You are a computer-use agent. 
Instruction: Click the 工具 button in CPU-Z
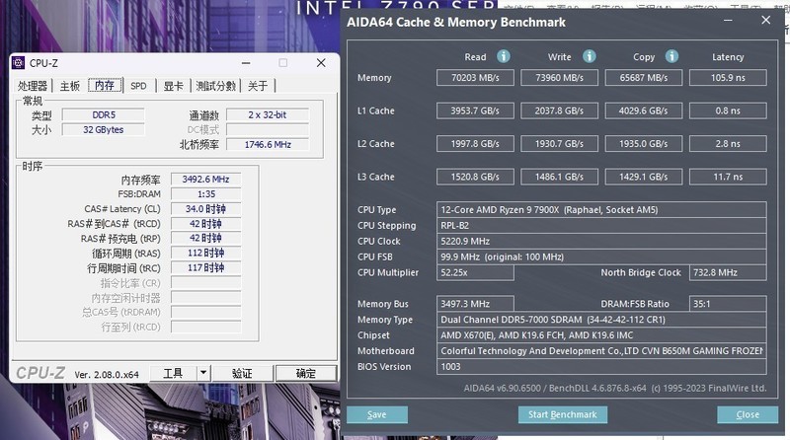tap(173, 373)
